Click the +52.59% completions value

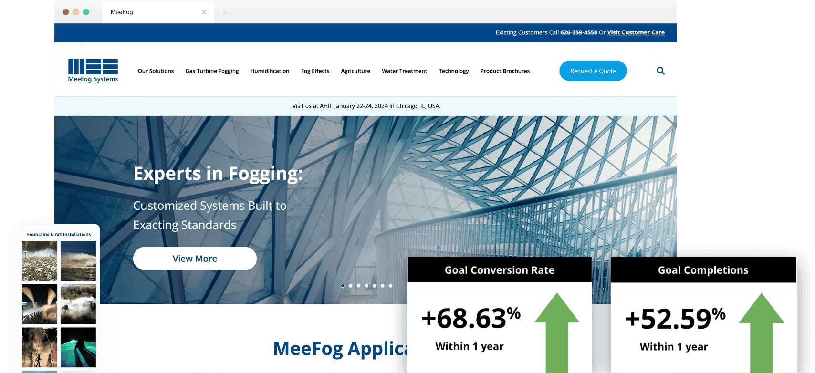[x=675, y=319]
